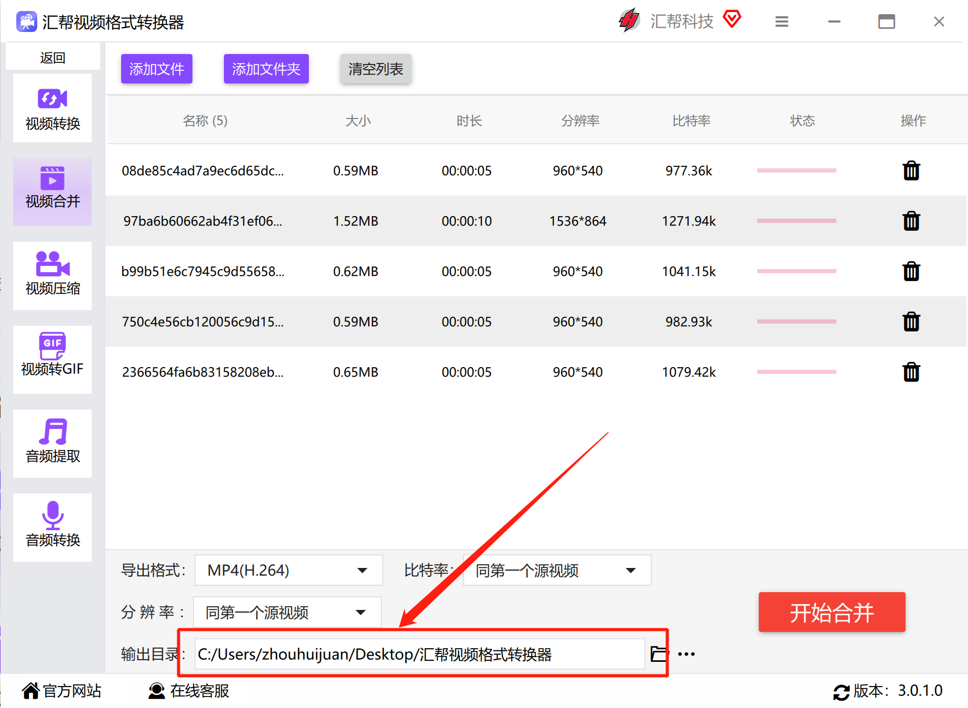The height and width of the screenshot is (708, 968).
Task: Click the 清空列表 clear list button
Action: tap(376, 69)
